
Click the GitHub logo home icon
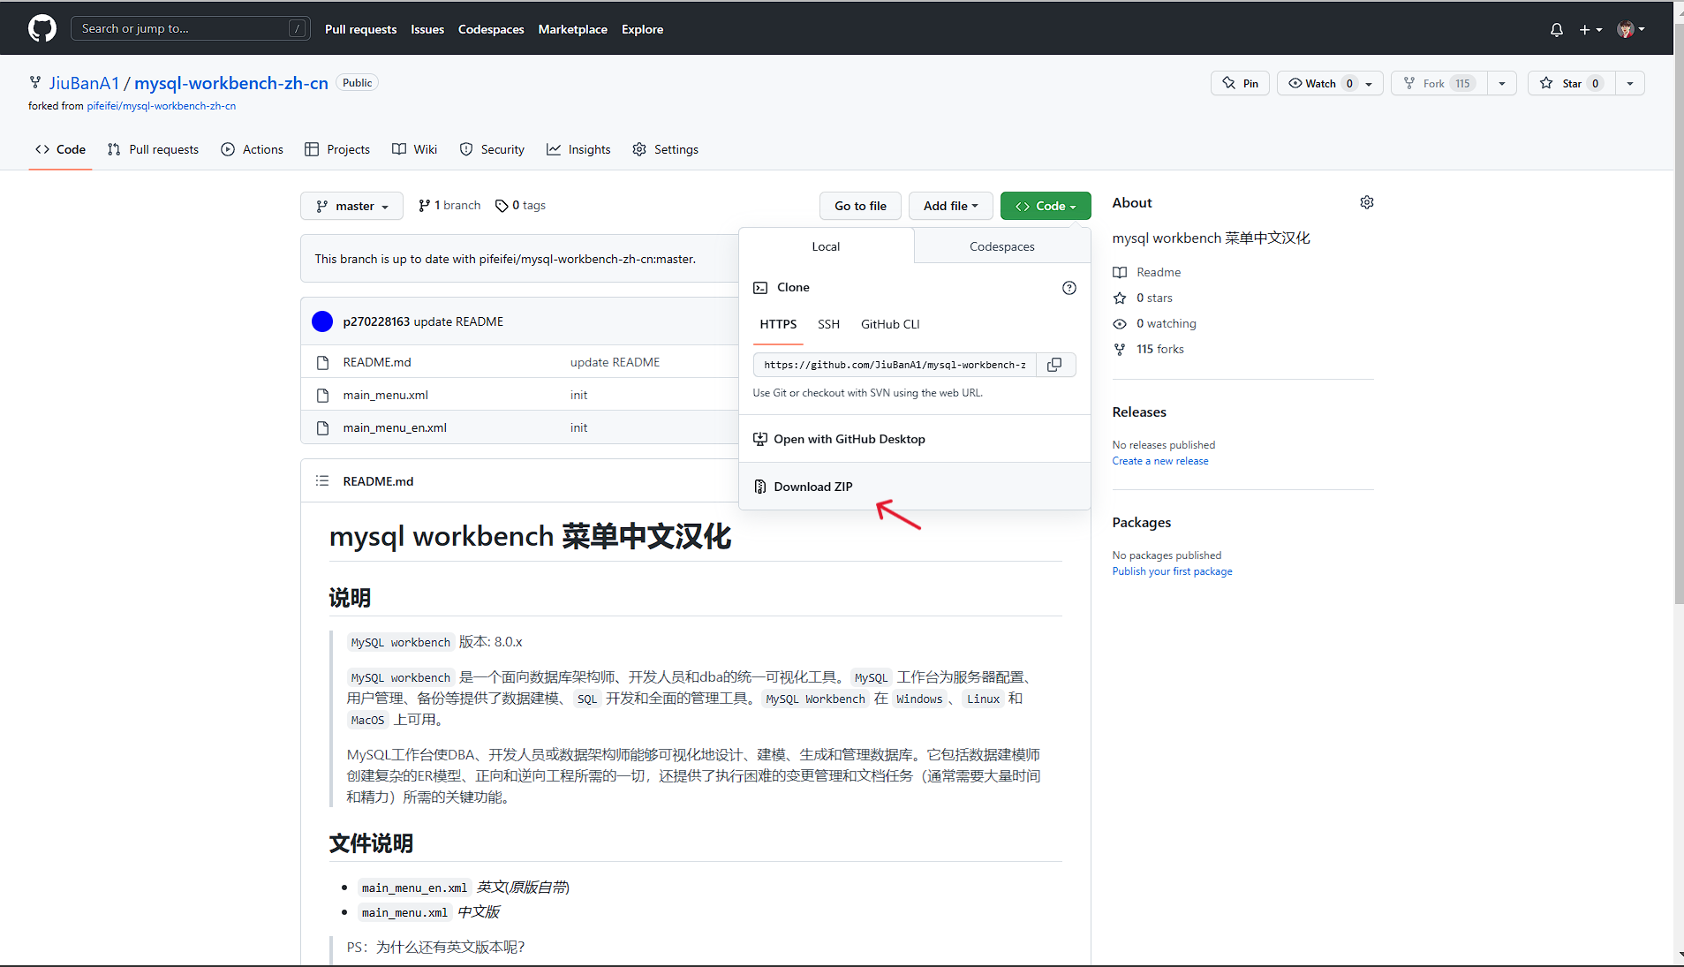point(42,28)
